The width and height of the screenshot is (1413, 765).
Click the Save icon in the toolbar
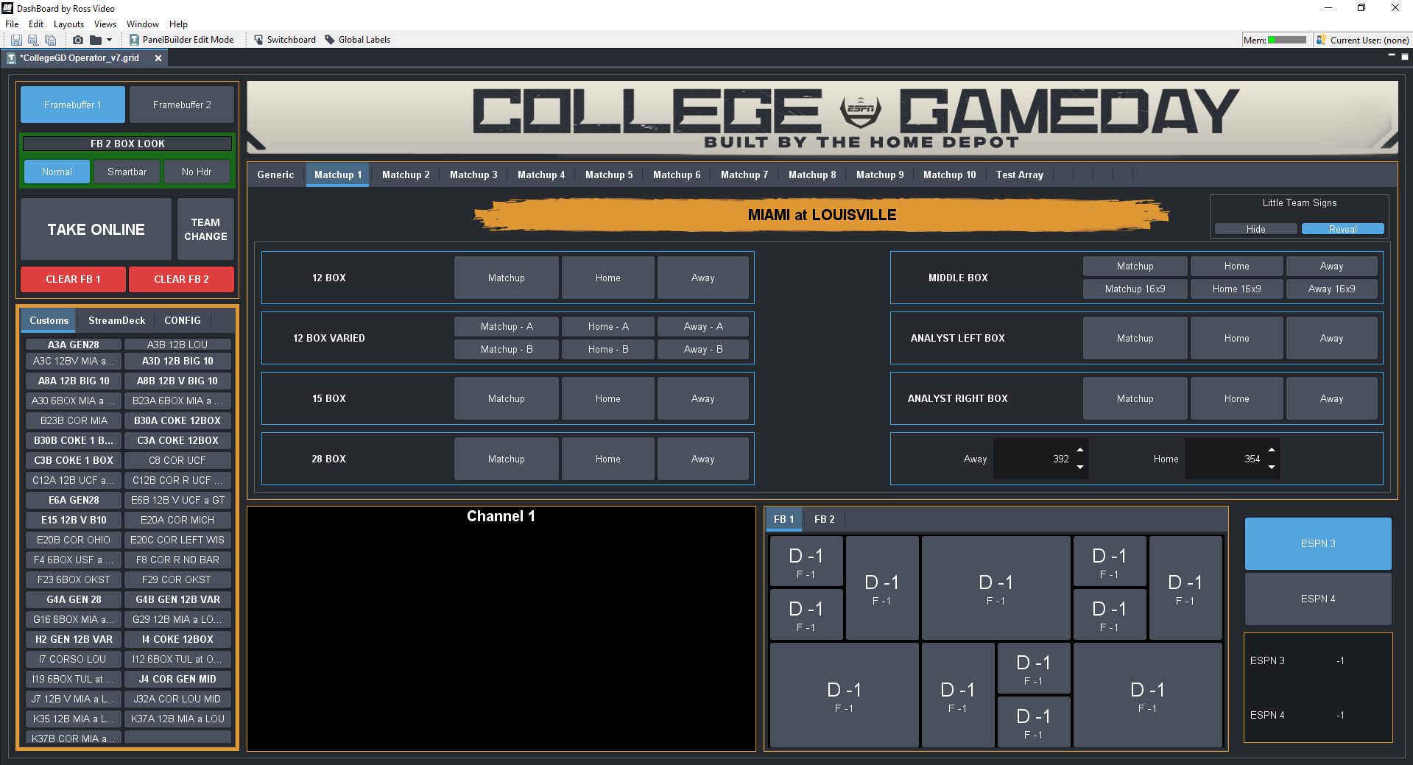click(15, 40)
